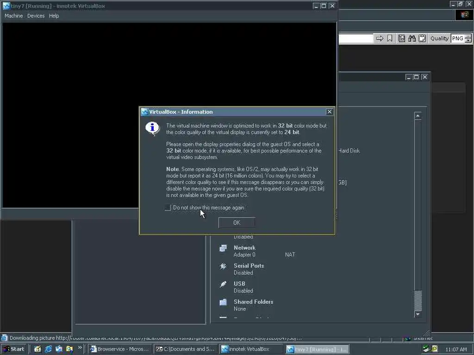Image resolution: width=474 pixels, height=355 pixels.
Task: Switch to innotek VirtualBox taskbar button
Action: tap(251, 349)
